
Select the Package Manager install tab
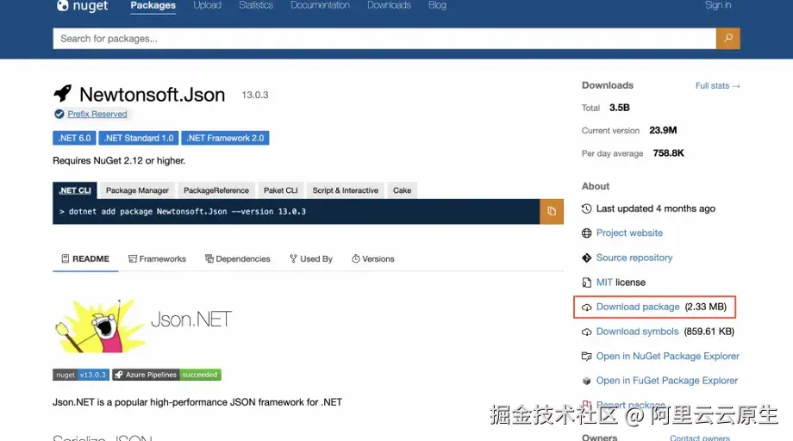(x=137, y=190)
